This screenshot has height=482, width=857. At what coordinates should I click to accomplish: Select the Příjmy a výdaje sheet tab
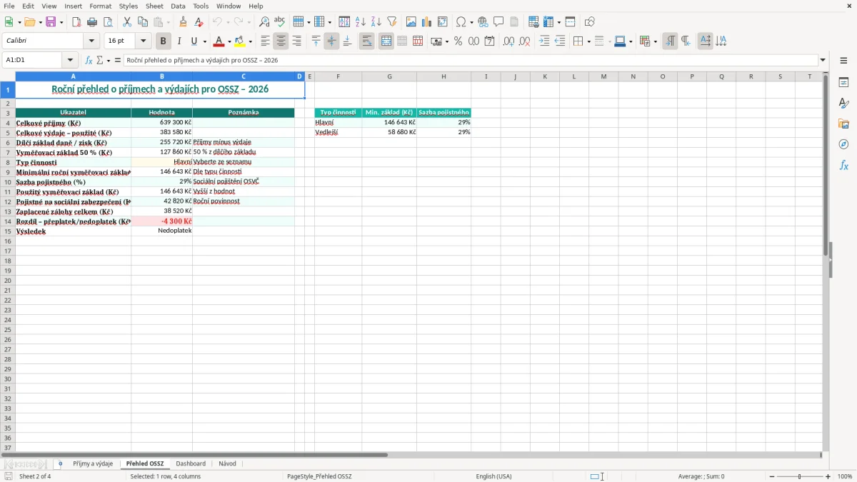(93, 463)
